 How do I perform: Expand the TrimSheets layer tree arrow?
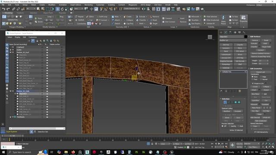coord(10,117)
